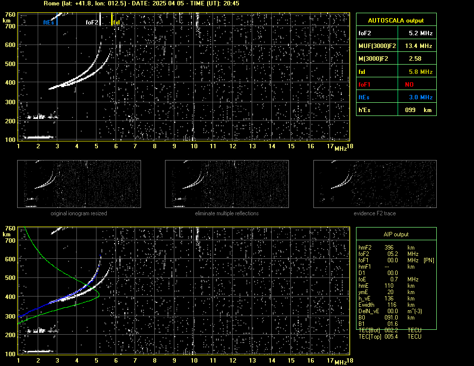Click the 'eliminate multiple reflections' caption
This screenshot has height=366, width=474.
[x=227, y=213]
